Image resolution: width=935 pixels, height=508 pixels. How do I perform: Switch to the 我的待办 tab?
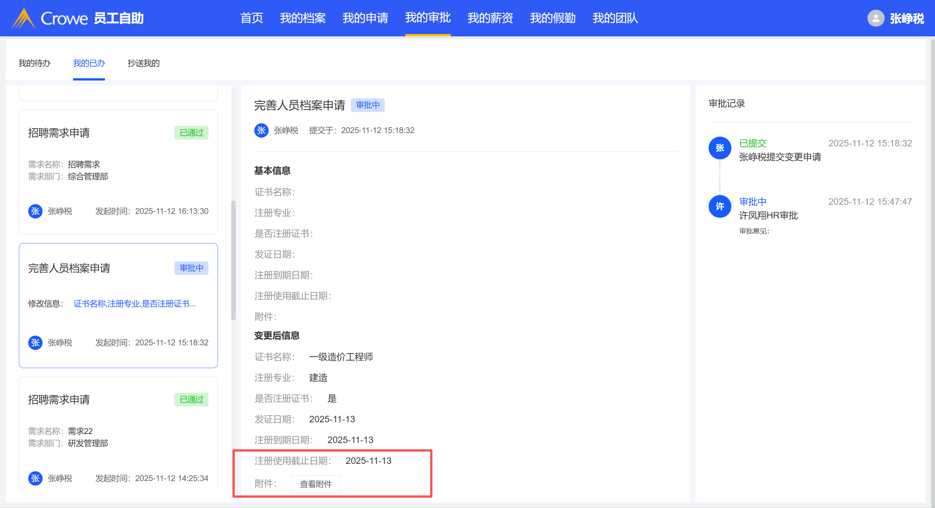(x=34, y=63)
